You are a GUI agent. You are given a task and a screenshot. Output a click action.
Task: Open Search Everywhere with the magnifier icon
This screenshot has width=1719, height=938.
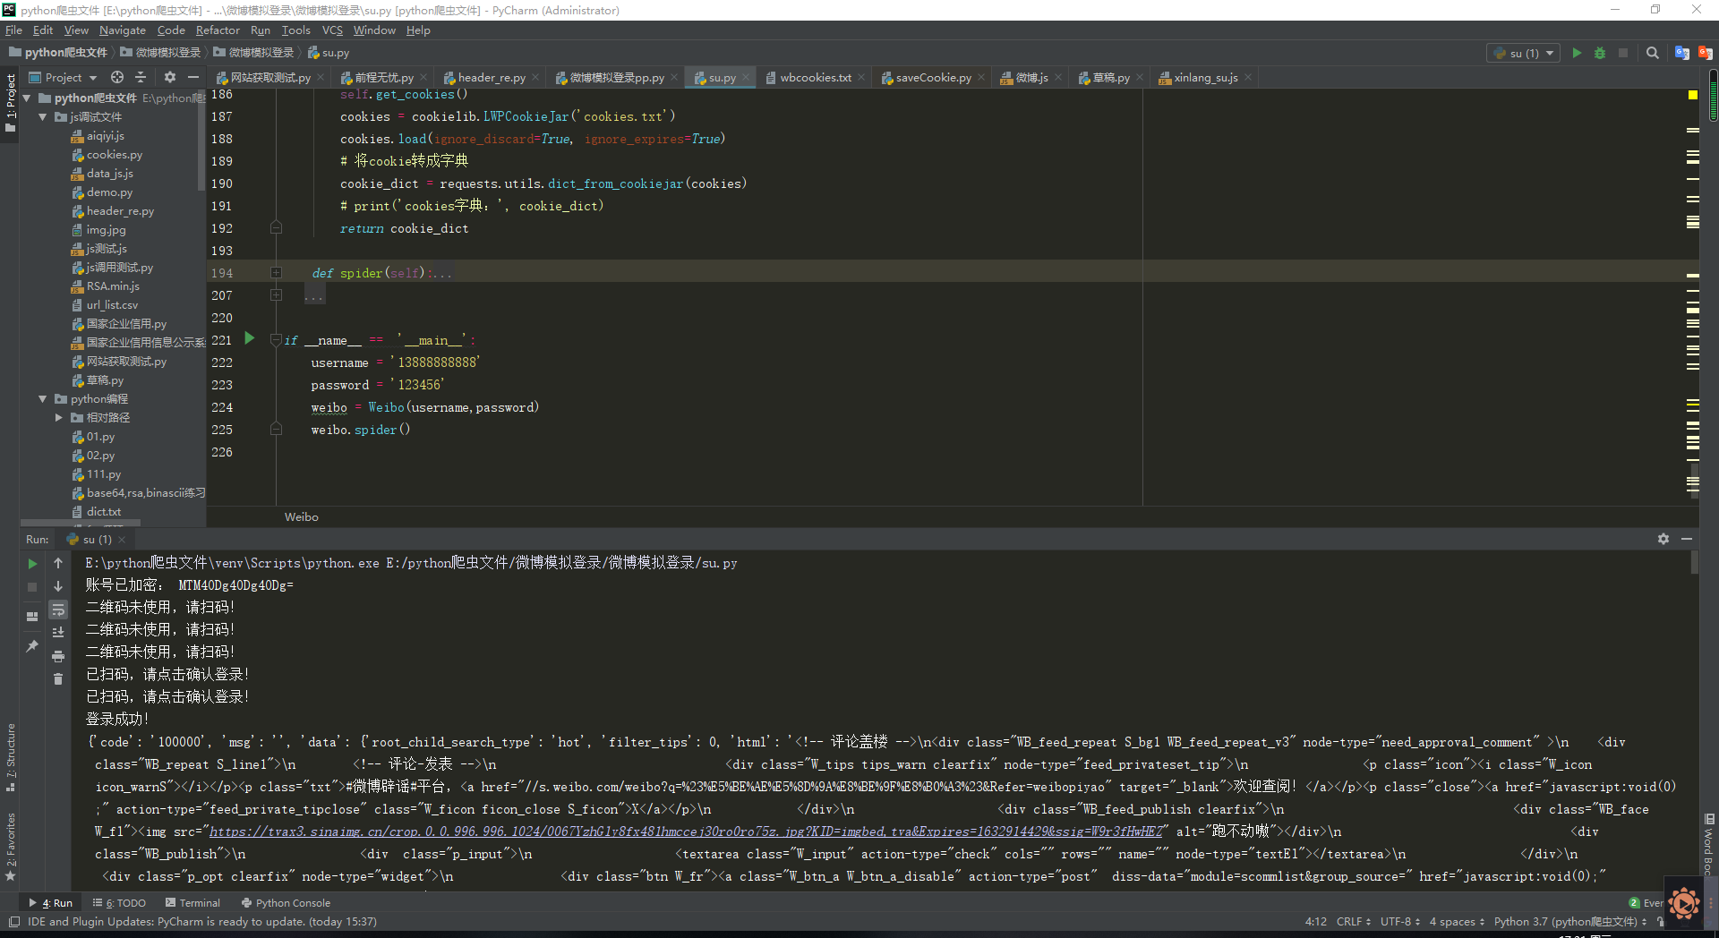coord(1653,53)
